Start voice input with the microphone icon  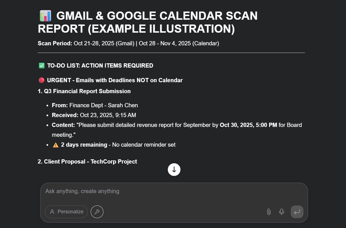(x=281, y=212)
